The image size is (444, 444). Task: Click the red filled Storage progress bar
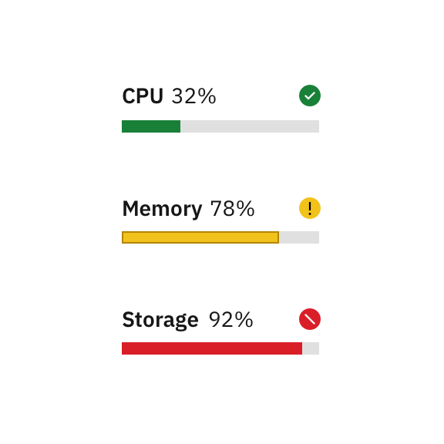[x=212, y=348]
